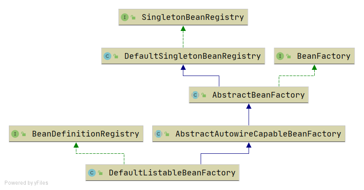Click AbstractAutowireCapableBeanFactory's abstract class icon
The height and width of the screenshot is (190, 364).
158,133
